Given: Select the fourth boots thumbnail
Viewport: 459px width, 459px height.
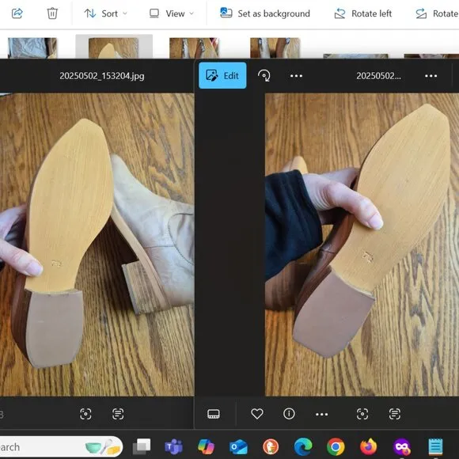Looking at the screenshot, I should 275,48.
